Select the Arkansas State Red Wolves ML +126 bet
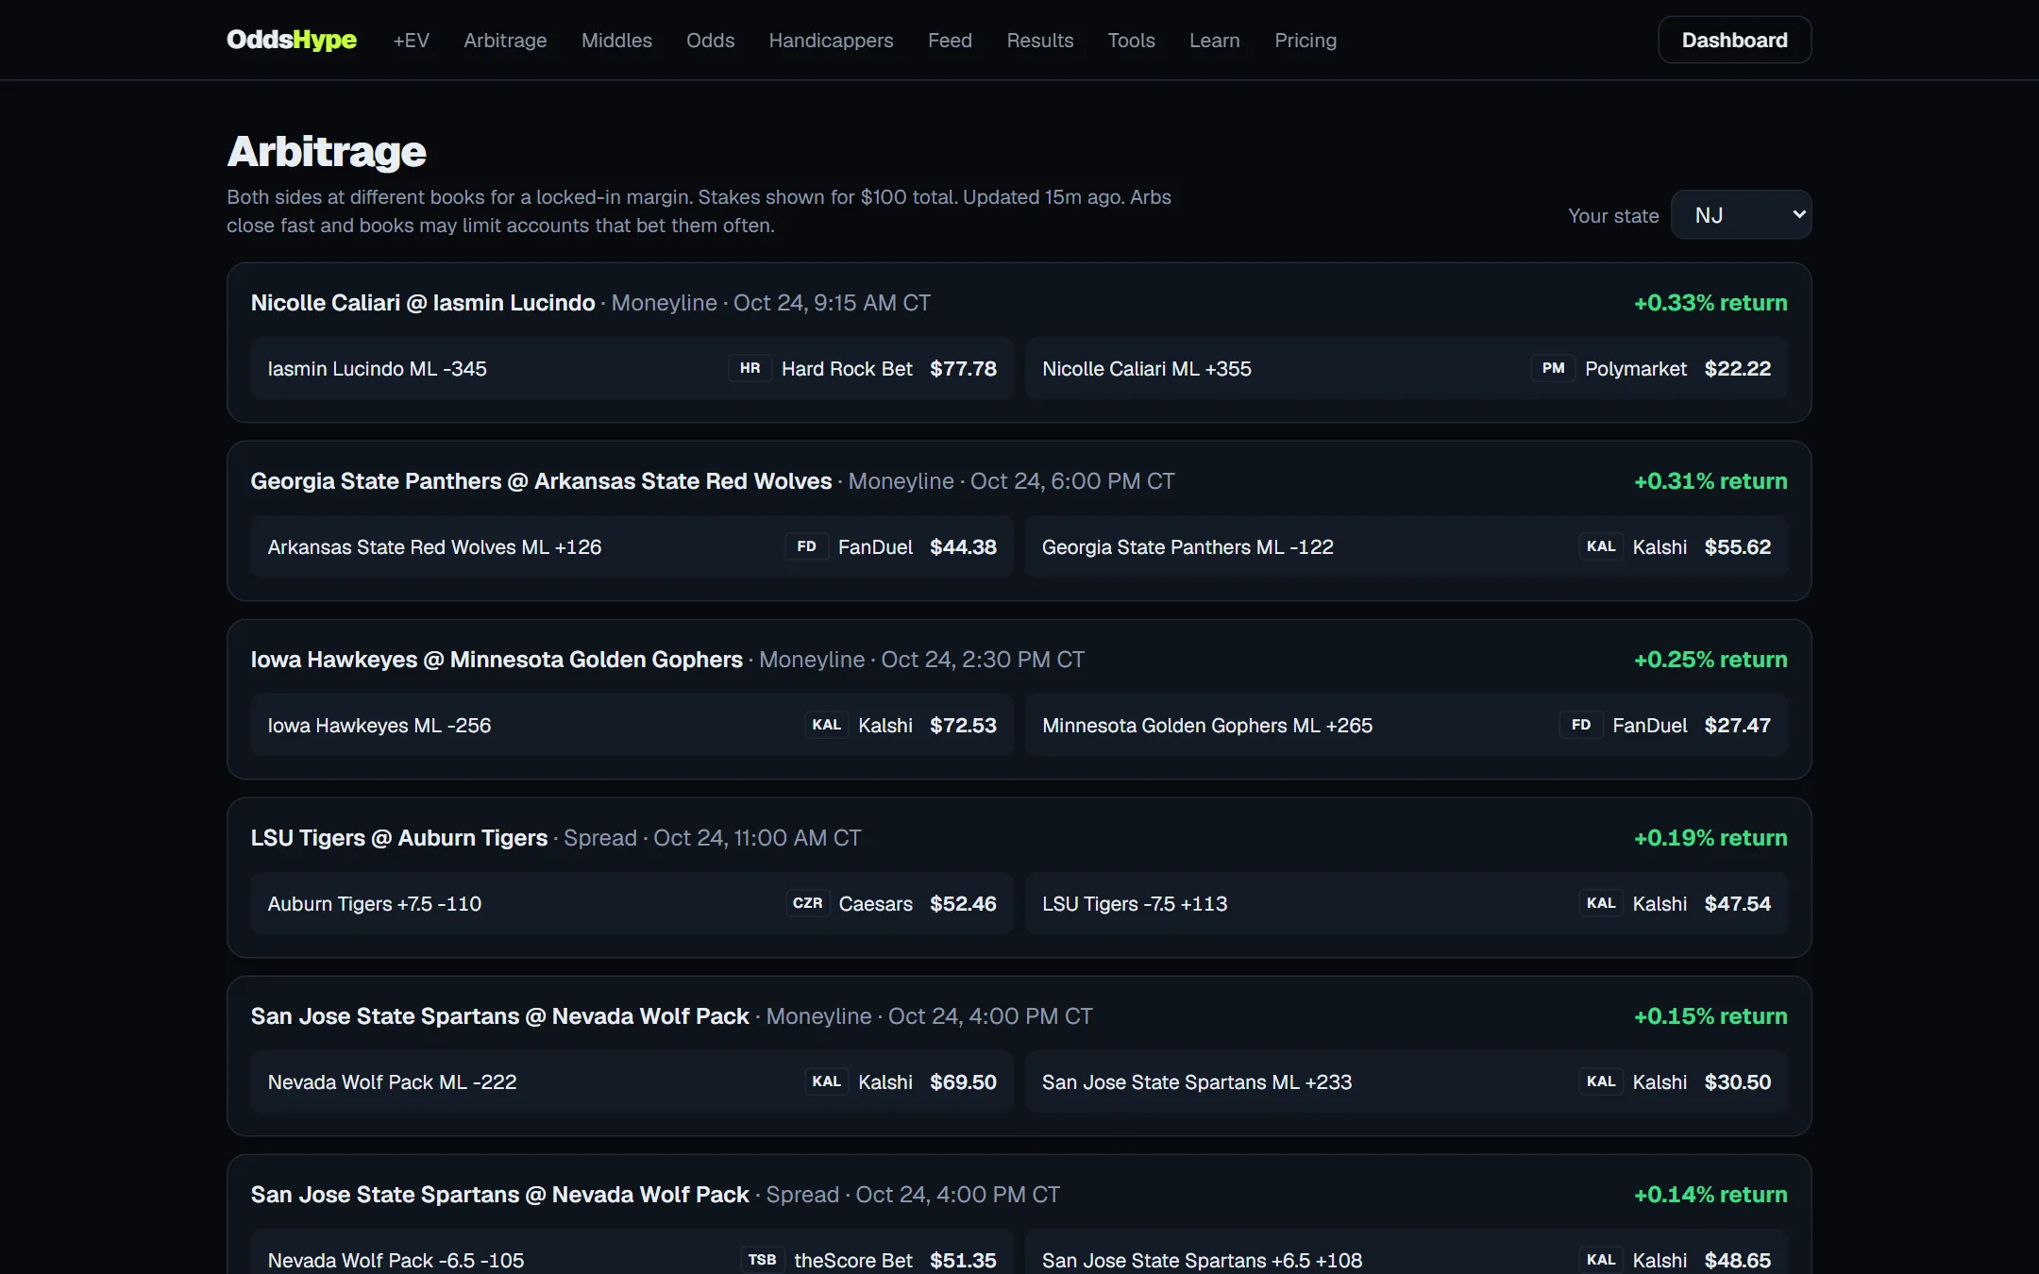Image resolution: width=2039 pixels, height=1274 pixels. click(632, 546)
